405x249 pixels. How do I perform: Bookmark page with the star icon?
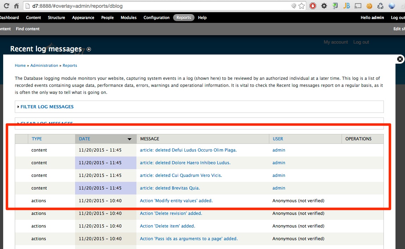(x=301, y=6)
